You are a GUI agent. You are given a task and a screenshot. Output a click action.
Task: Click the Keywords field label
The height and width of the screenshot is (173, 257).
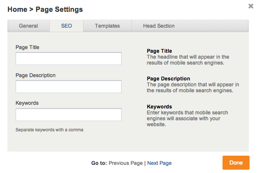coord(27,103)
